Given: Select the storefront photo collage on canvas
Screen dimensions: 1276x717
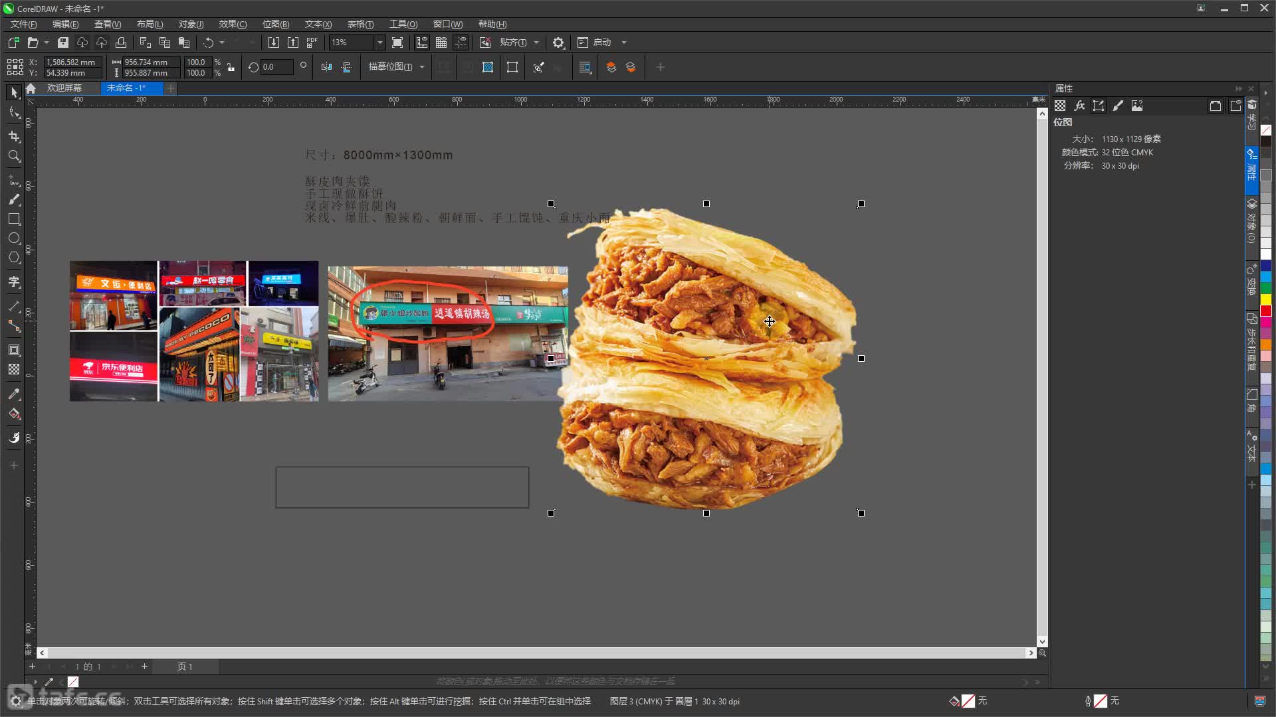Looking at the screenshot, I should (x=194, y=331).
